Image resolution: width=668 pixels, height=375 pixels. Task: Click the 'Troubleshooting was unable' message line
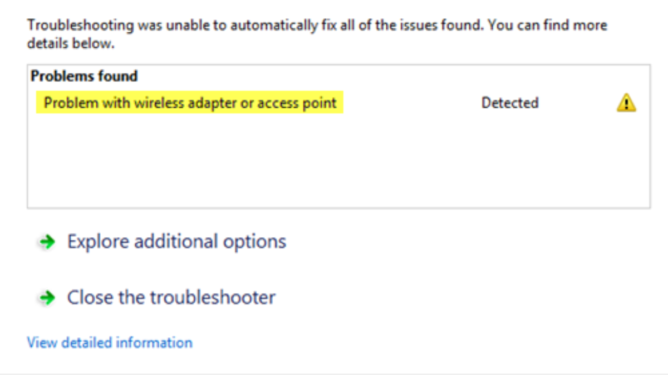click(317, 26)
